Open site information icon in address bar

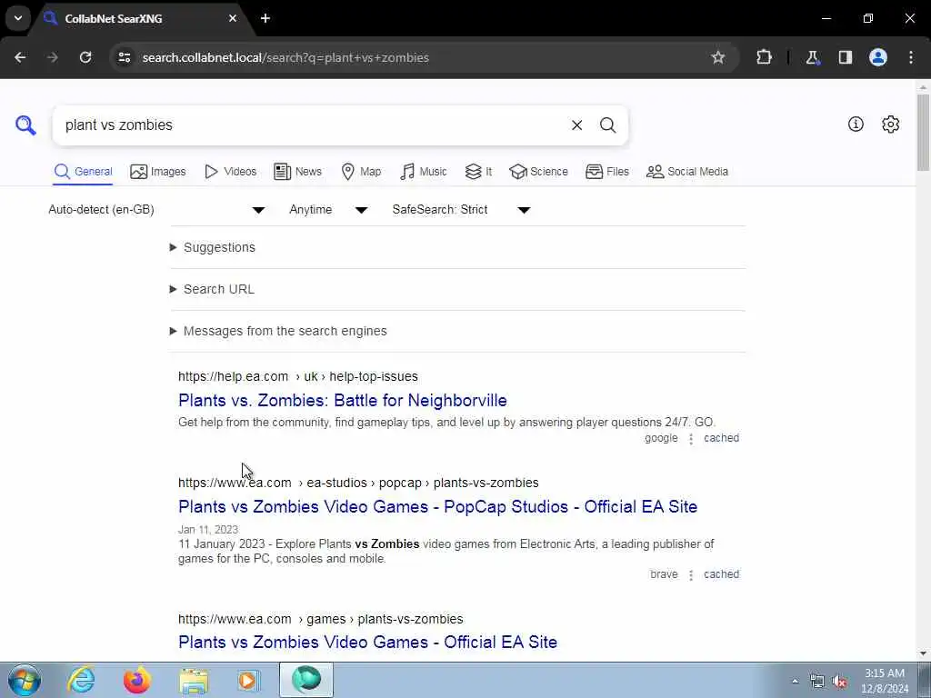coord(124,57)
